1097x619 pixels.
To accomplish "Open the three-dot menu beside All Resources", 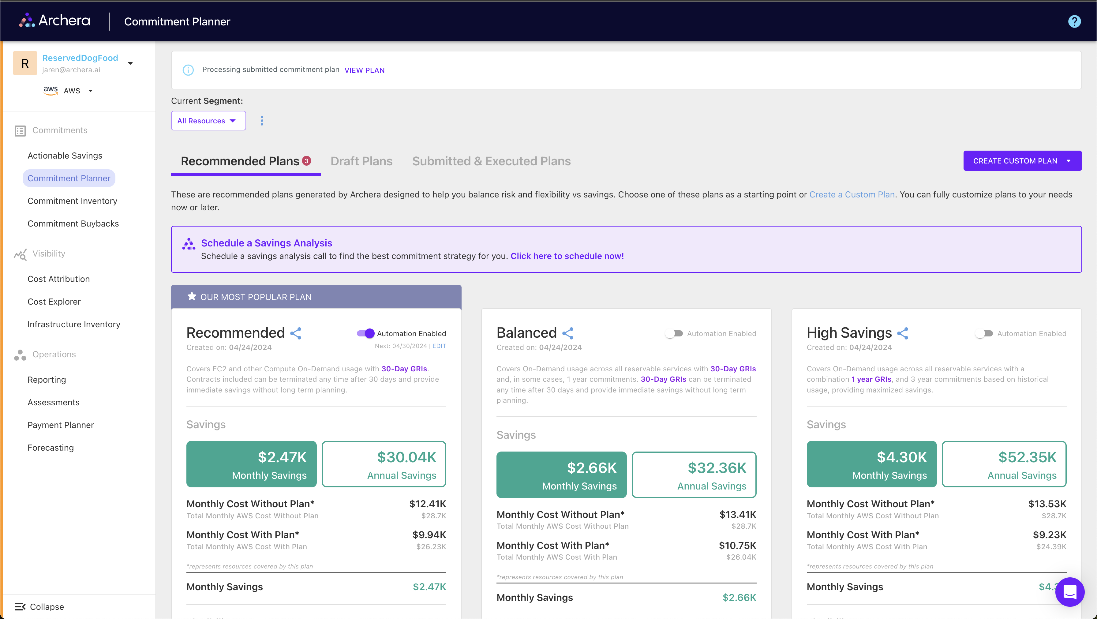I will click(x=262, y=121).
